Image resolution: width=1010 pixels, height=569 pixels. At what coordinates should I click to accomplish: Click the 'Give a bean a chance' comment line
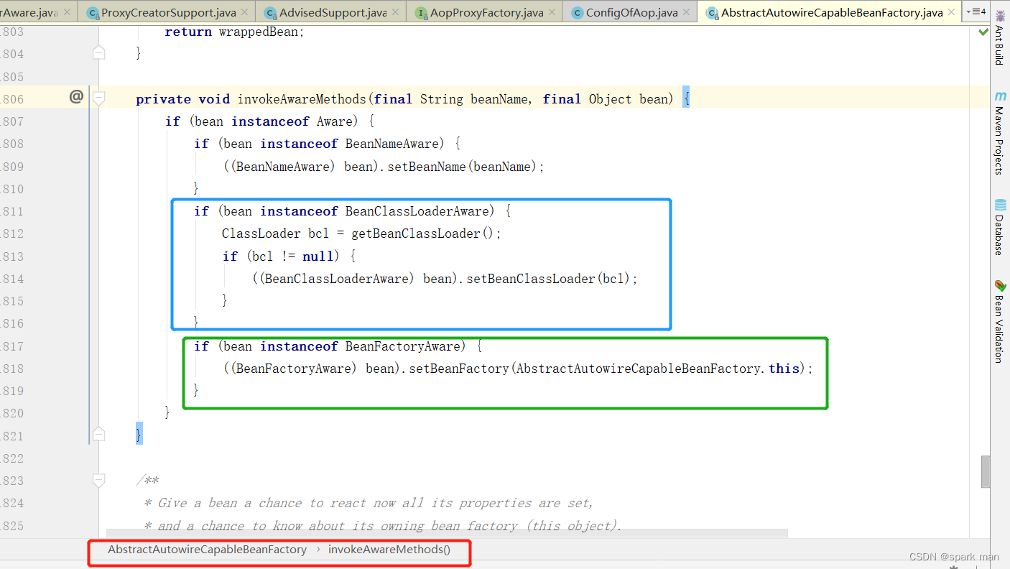click(x=369, y=503)
